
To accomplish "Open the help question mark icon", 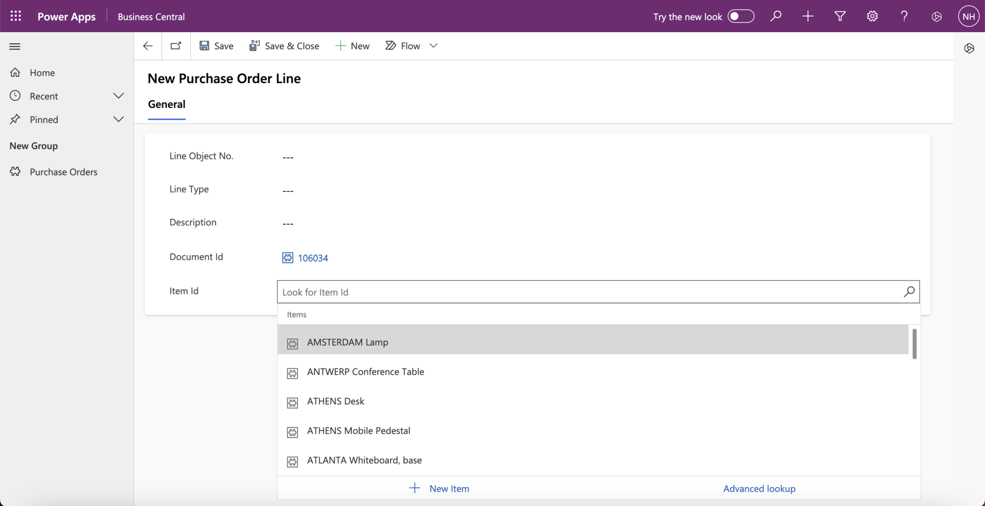I will [x=904, y=16].
